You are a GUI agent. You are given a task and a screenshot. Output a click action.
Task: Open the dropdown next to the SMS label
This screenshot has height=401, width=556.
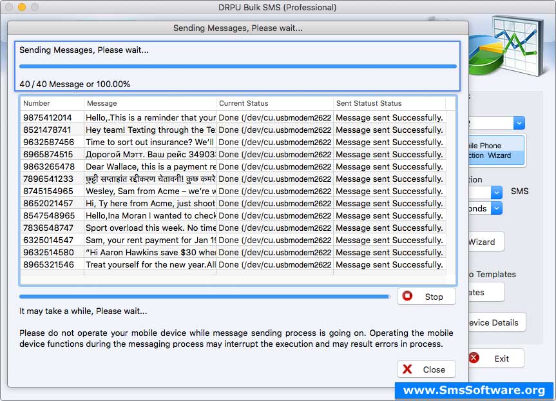tap(497, 192)
